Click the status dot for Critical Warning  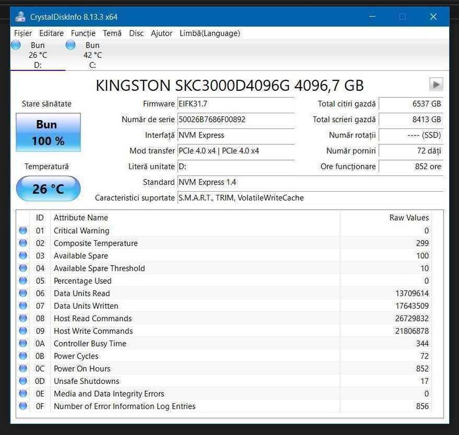[x=23, y=230]
